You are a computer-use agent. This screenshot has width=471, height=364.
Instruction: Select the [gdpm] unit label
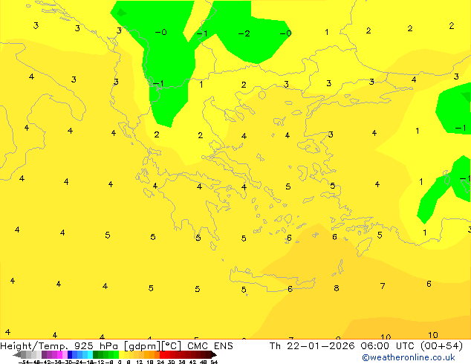click(143, 346)
